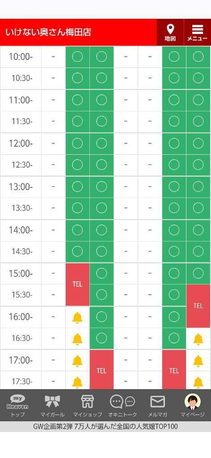Screen dimensions: 211x458
Task: Open オキニトーク chat bubbles
Action: tap(122, 405)
